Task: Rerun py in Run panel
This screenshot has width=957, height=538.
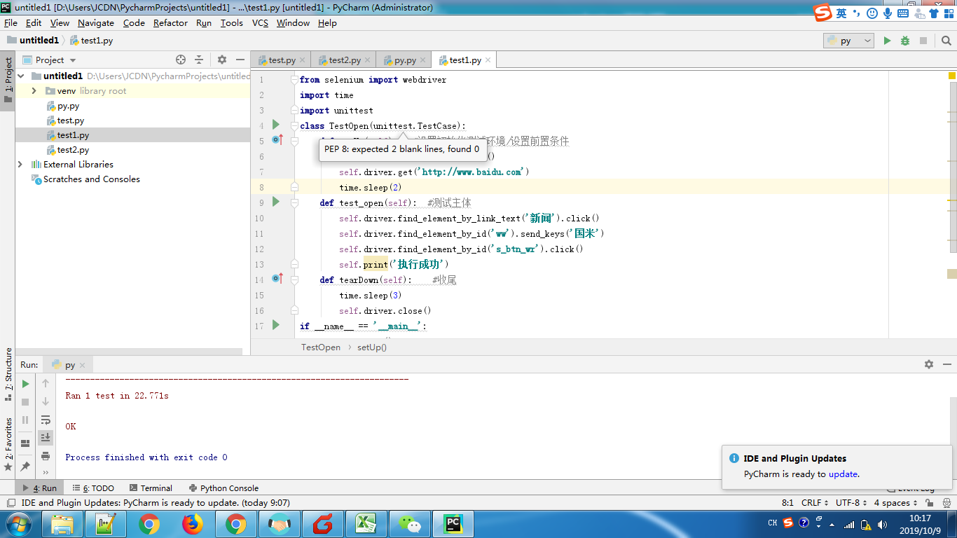Action: (25, 384)
